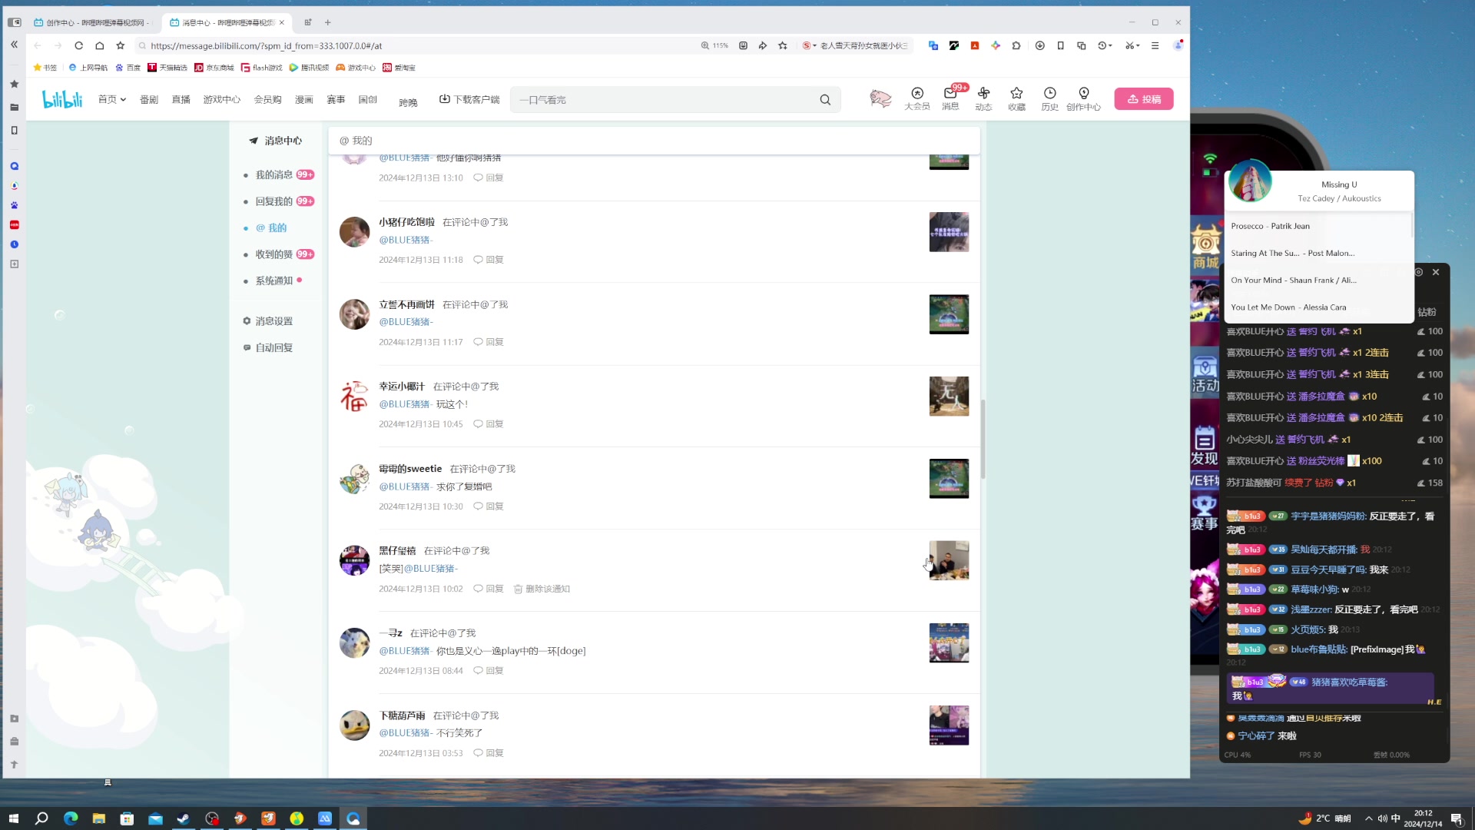
Task: Reply to 小猪仔吃饱啦's mention
Action: [x=489, y=260]
